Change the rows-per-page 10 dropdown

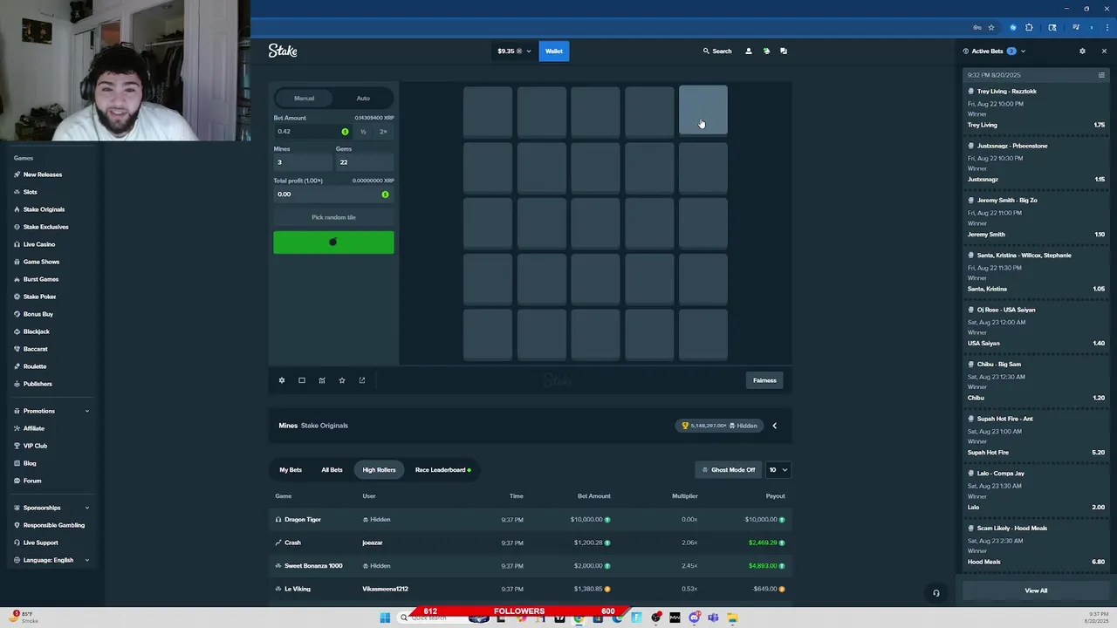778,470
